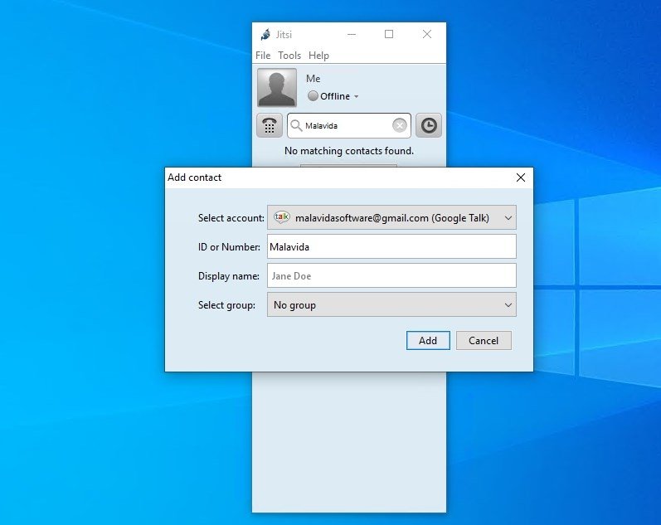Viewport: 661px width, 525px height.
Task: Click the 'Select group:' label
Action: [x=226, y=305]
